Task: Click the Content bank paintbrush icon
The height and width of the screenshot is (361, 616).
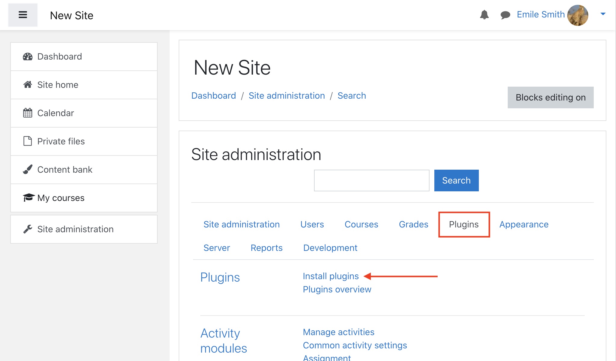Action: pos(28,170)
